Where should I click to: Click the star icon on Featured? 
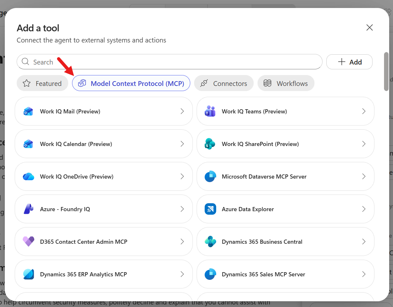point(27,83)
